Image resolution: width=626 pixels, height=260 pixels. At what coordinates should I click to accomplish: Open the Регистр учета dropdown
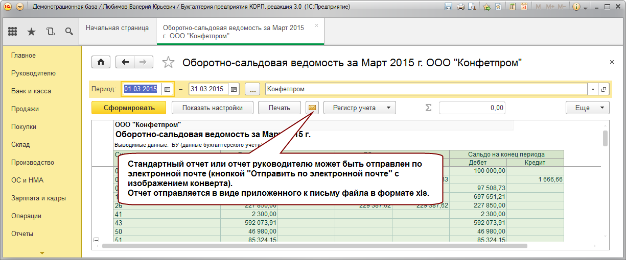coord(360,108)
